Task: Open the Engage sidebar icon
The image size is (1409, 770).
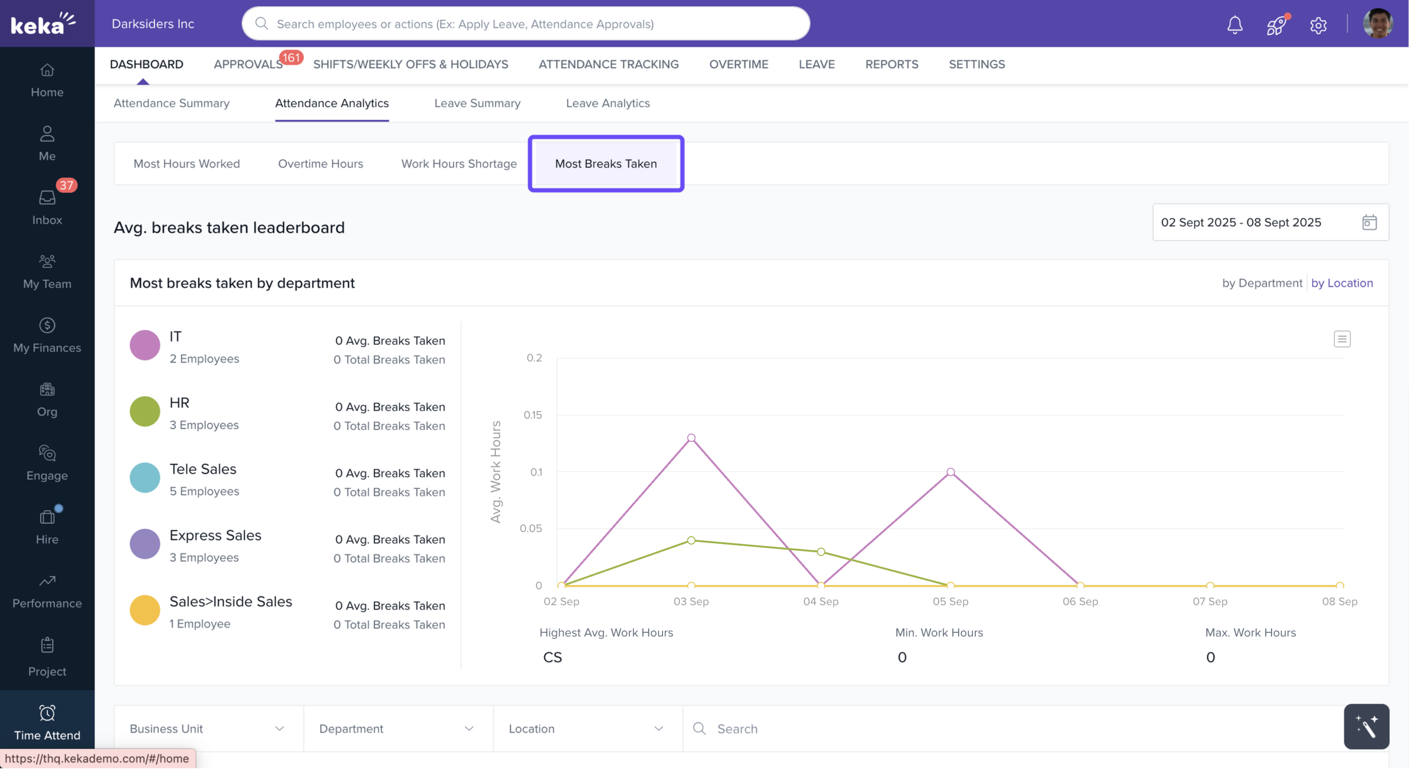Action: [x=47, y=463]
